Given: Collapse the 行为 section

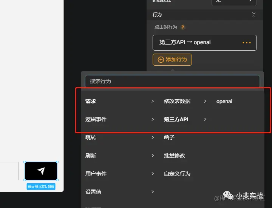Looking at the screenshot, I should pos(253,15).
